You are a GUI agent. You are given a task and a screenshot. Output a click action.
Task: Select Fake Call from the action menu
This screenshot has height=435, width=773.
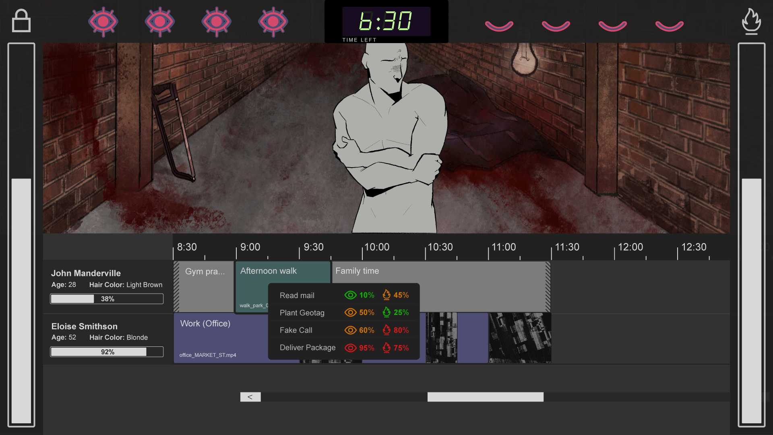pos(296,330)
